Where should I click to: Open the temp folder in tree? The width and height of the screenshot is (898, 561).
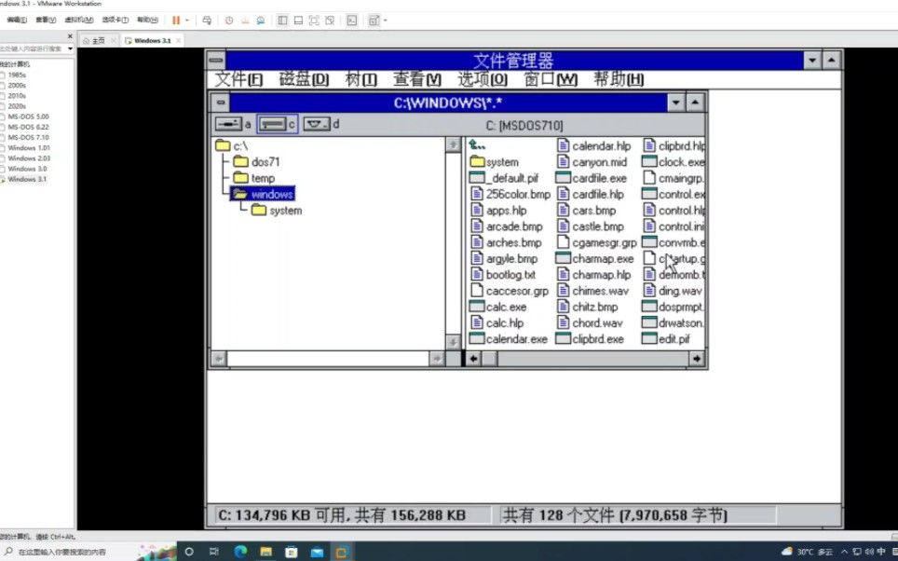click(x=254, y=178)
